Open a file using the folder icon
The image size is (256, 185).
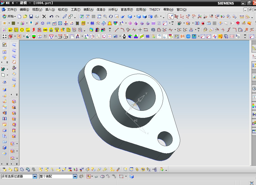point(25,16)
